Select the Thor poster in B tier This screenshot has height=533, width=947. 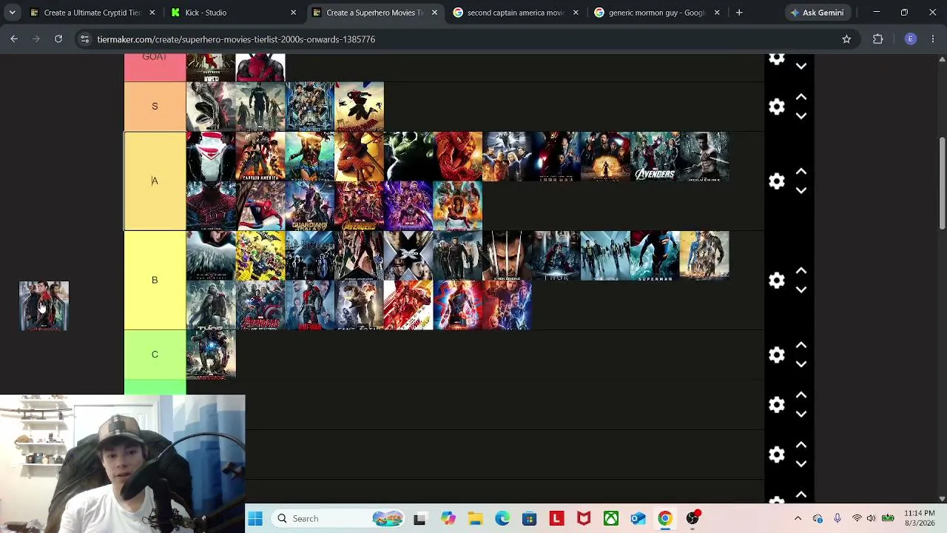(x=556, y=255)
